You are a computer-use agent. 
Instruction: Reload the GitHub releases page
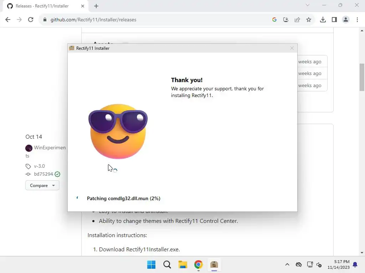click(x=31, y=20)
